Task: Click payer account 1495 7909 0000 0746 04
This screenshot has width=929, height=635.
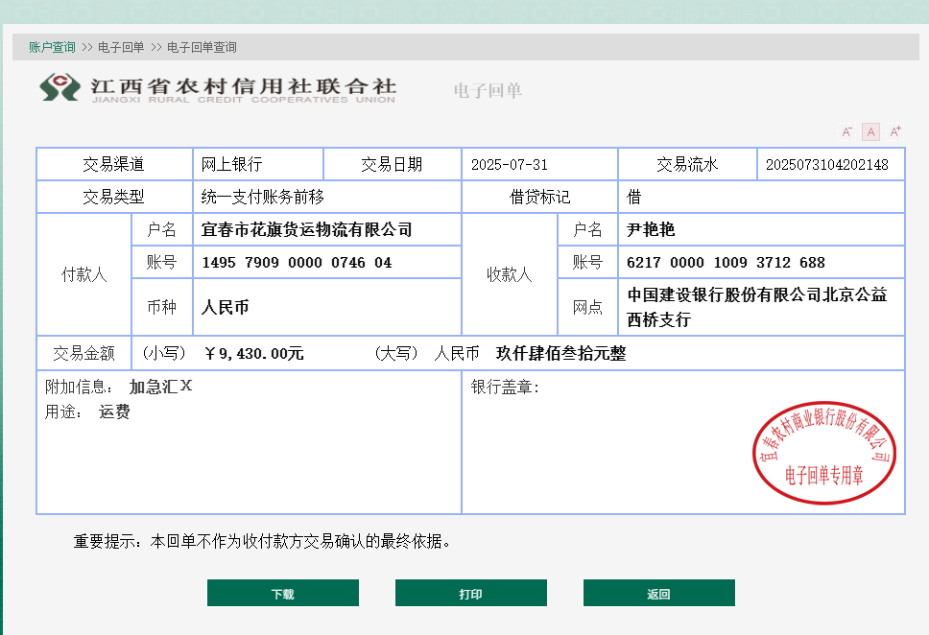Action: 297,263
